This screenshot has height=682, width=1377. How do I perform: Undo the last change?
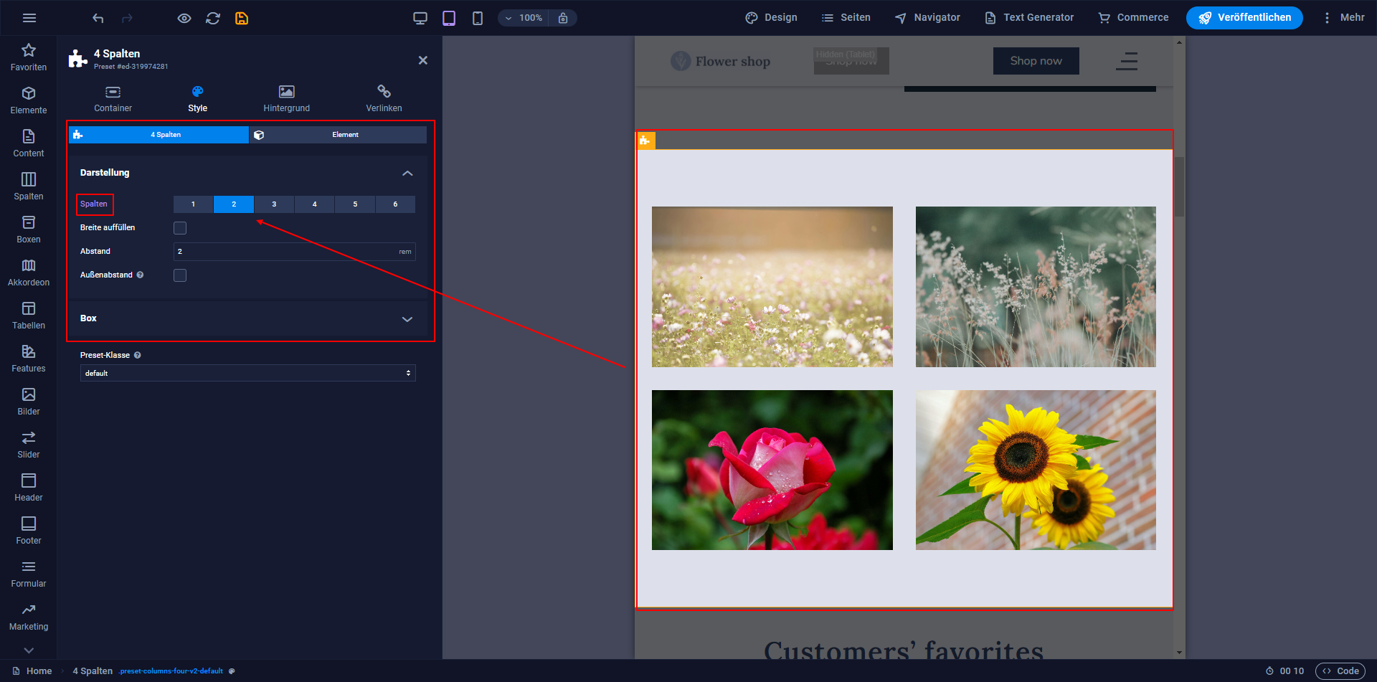click(98, 18)
